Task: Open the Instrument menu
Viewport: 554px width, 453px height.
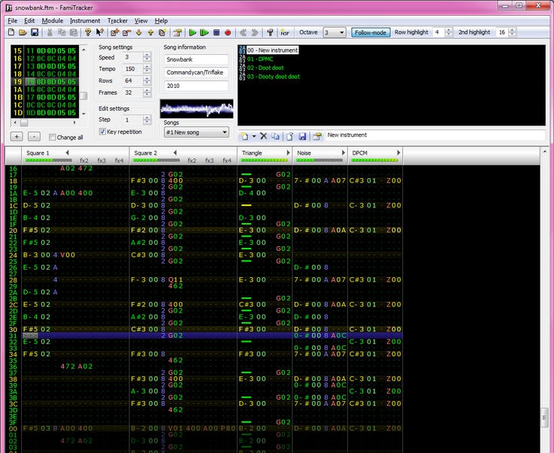Action: click(x=85, y=21)
